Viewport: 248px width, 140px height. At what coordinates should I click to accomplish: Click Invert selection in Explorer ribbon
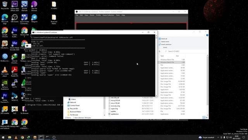pos(165,44)
